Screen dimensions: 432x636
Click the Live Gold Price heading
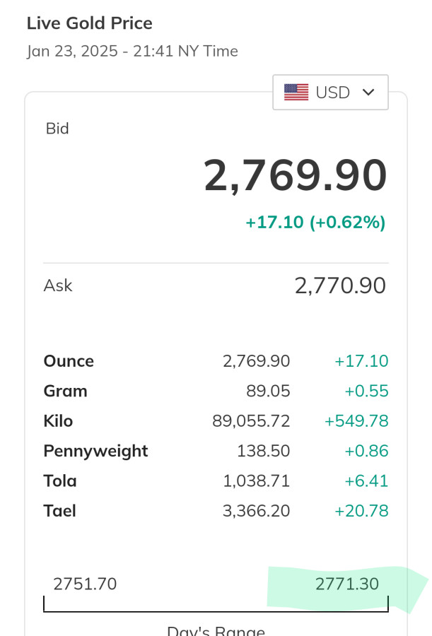click(89, 23)
